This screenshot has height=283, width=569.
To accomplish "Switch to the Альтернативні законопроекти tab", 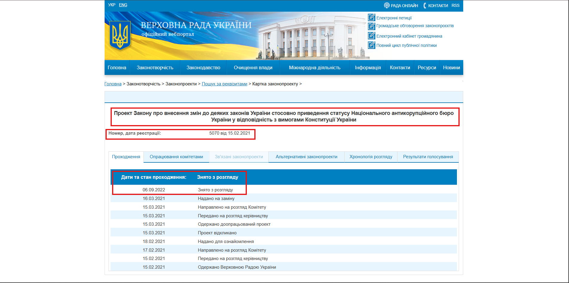I will click(306, 157).
